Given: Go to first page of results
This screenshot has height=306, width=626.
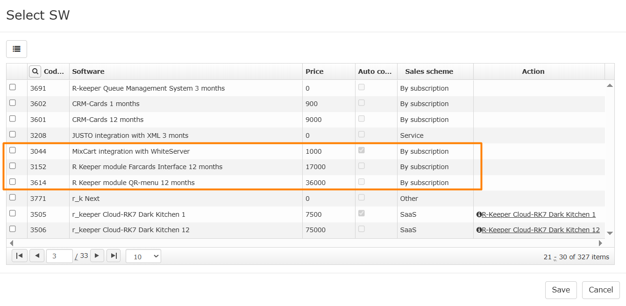Looking at the screenshot, I should 20,256.
